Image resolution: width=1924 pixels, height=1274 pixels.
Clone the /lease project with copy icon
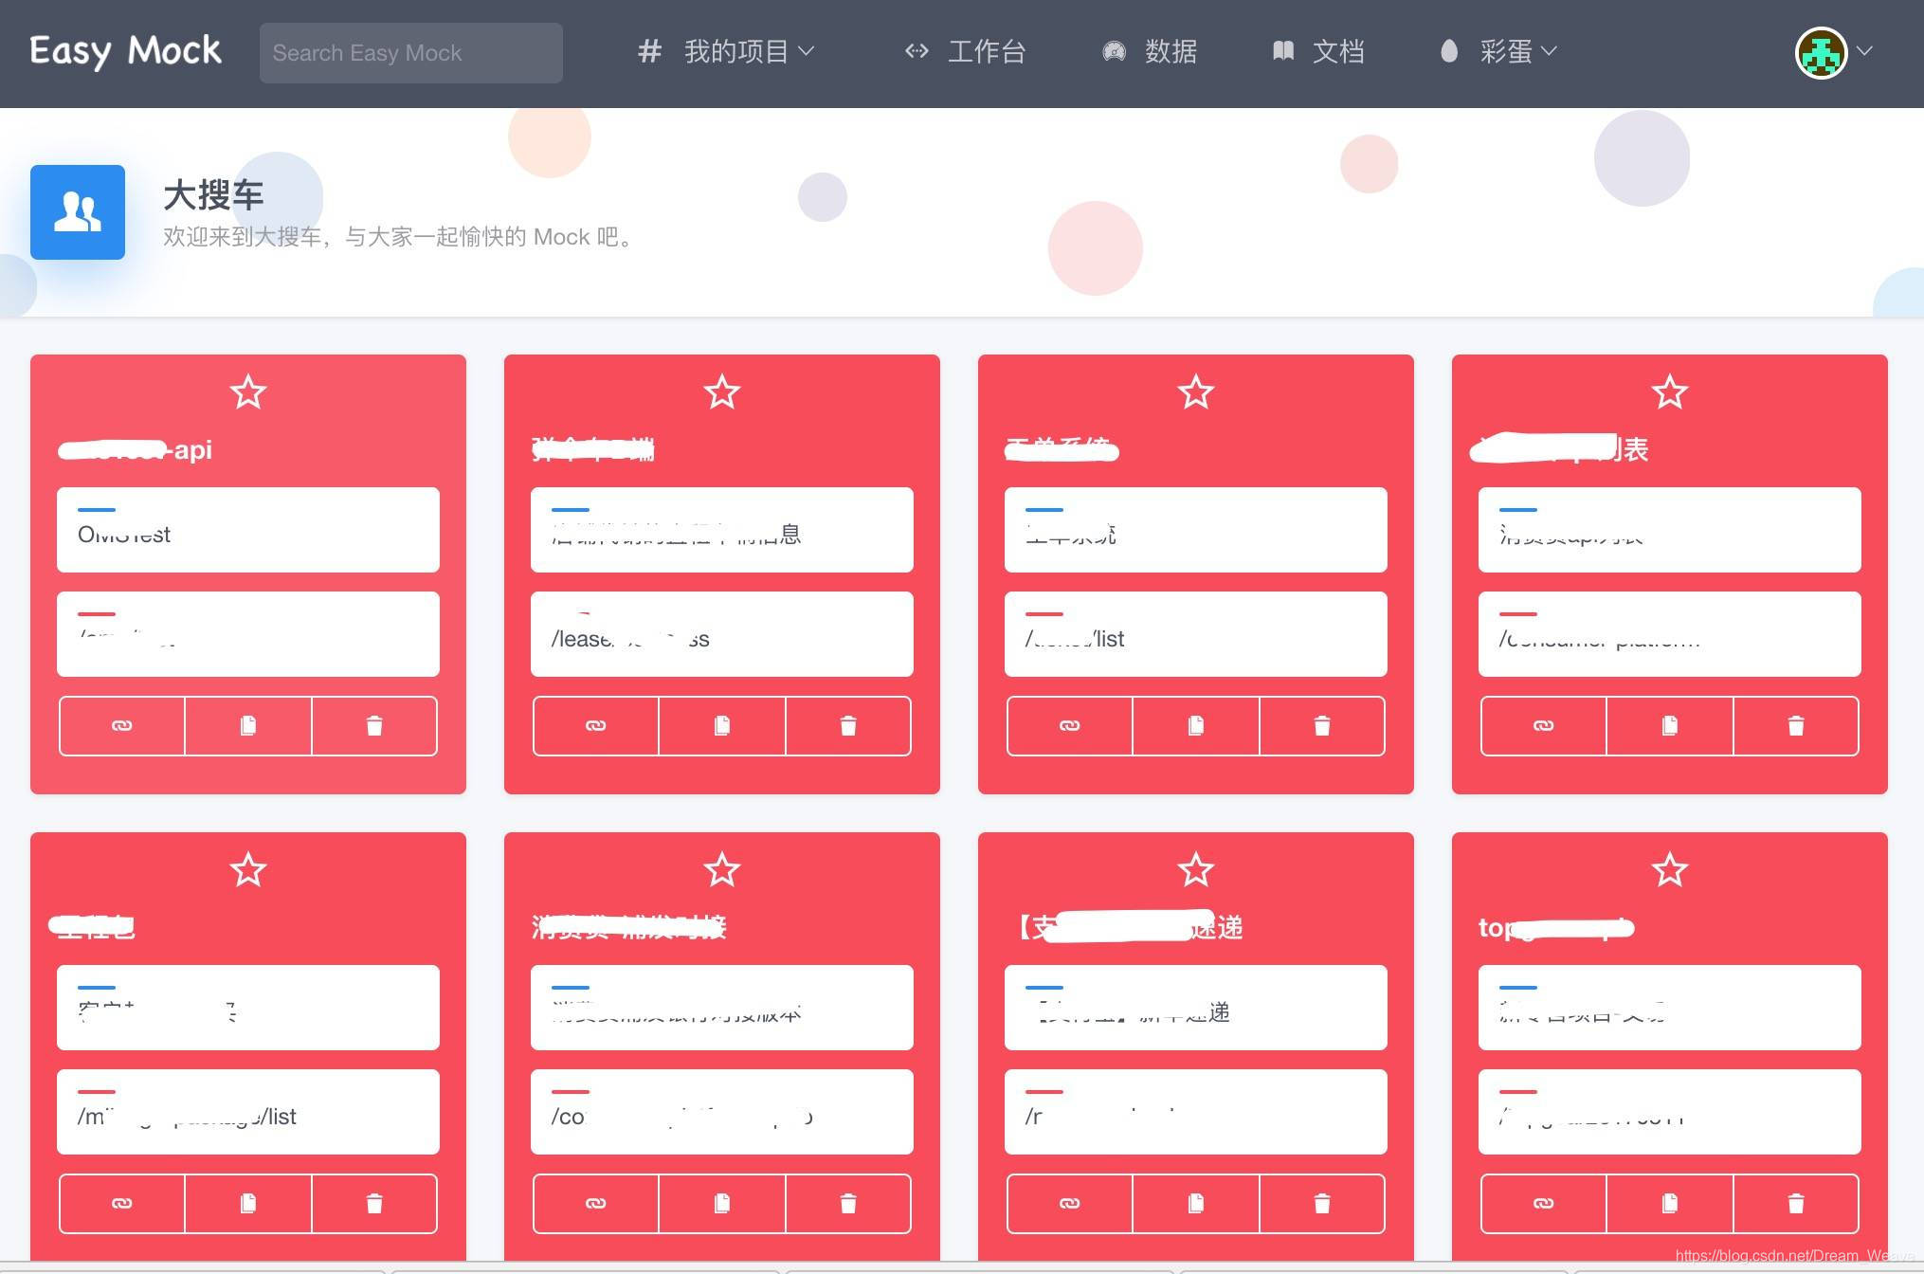click(722, 726)
